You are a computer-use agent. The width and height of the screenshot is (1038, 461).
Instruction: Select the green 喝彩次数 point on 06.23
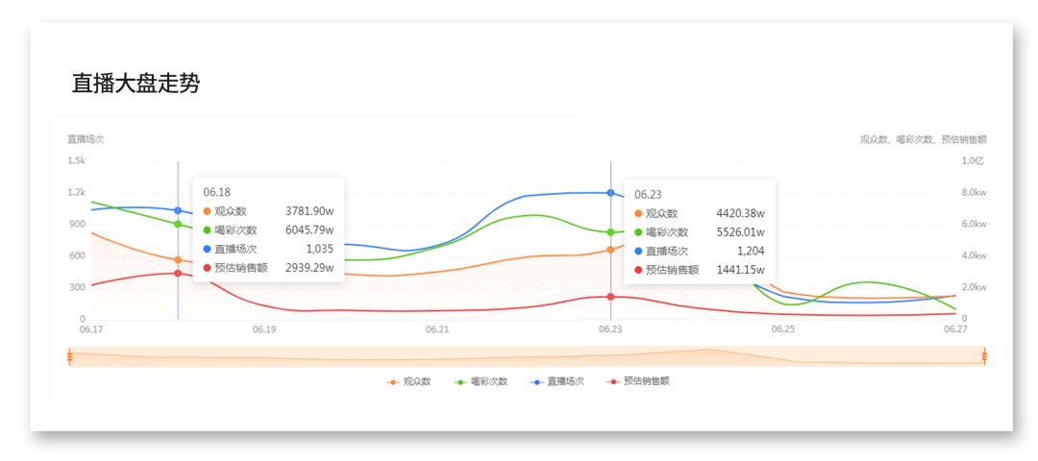pyautogui.click(x=610, y=231)
